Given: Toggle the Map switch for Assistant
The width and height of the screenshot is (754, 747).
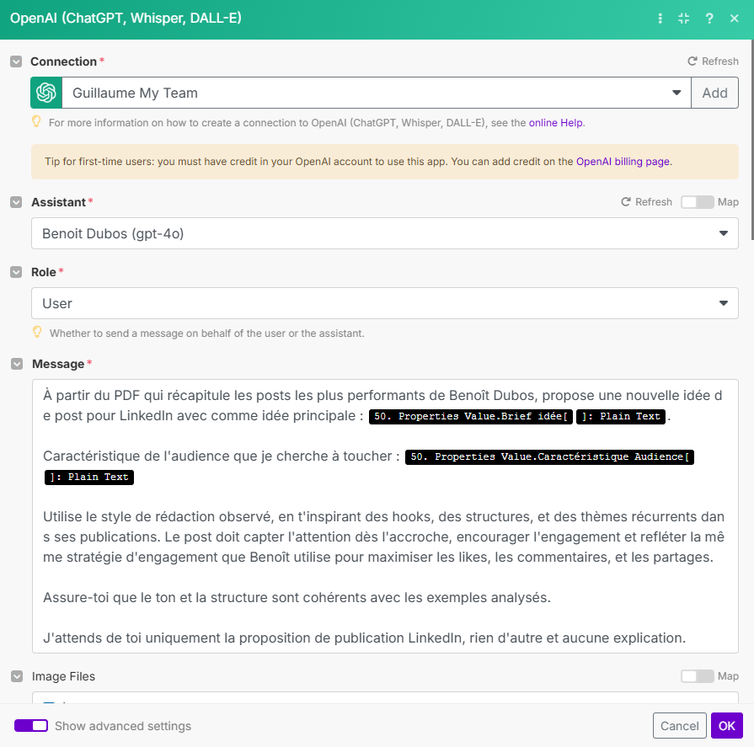Looking at the screenshot, I should [697, 202].
